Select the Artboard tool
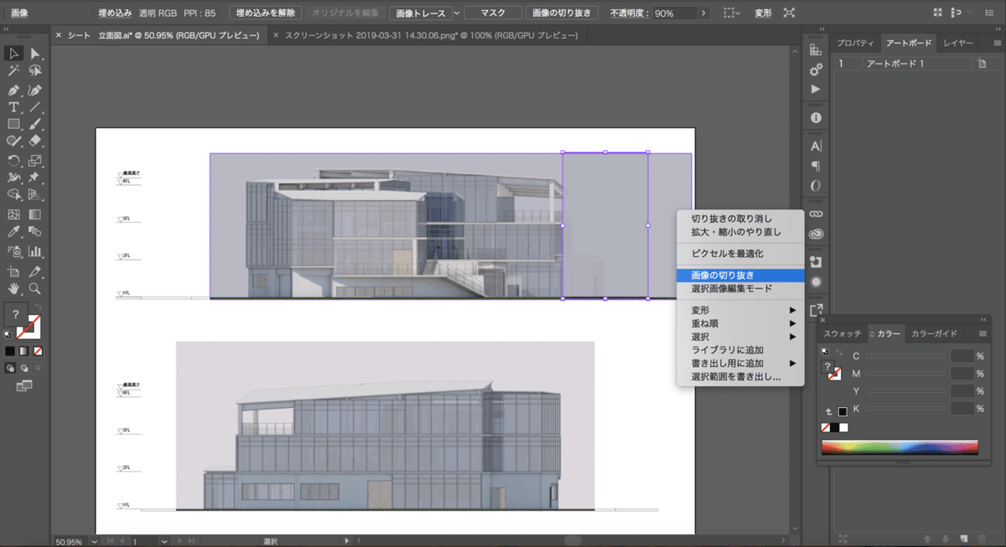 pyautogui.click(x=14, y=271)
